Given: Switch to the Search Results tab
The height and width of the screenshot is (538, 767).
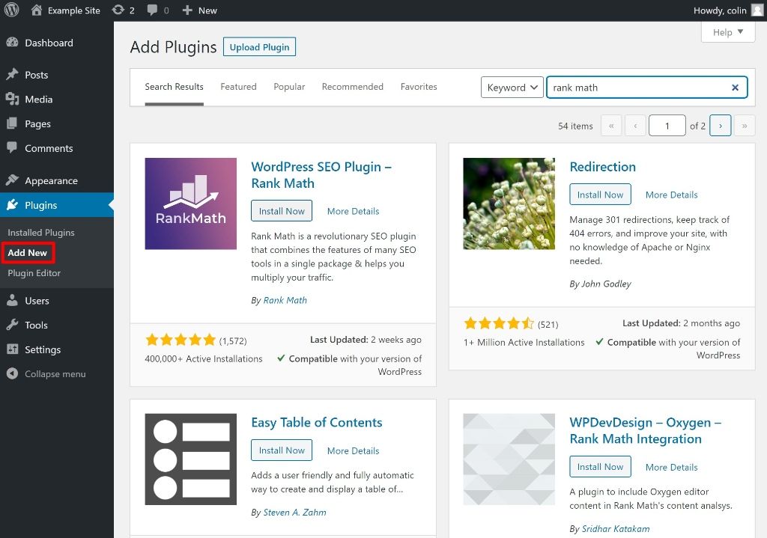Looking at the screenshot, I should coord(174,87).
